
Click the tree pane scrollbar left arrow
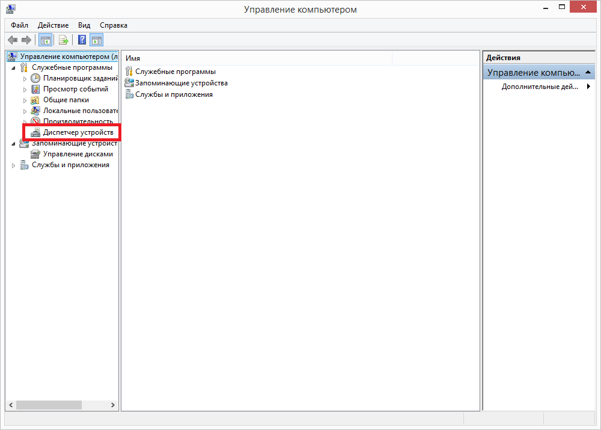pos(11,405)
